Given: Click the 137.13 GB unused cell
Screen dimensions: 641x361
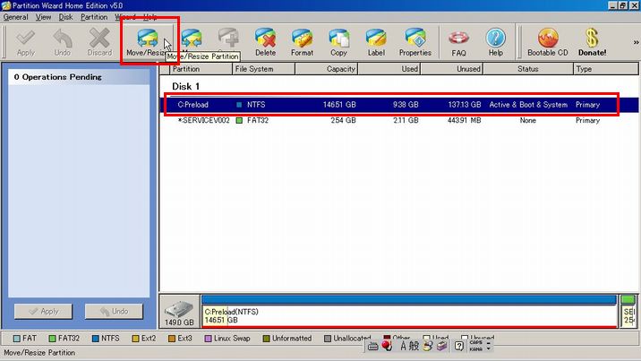Looking at the screenshot, I should (x=465, y=105).
